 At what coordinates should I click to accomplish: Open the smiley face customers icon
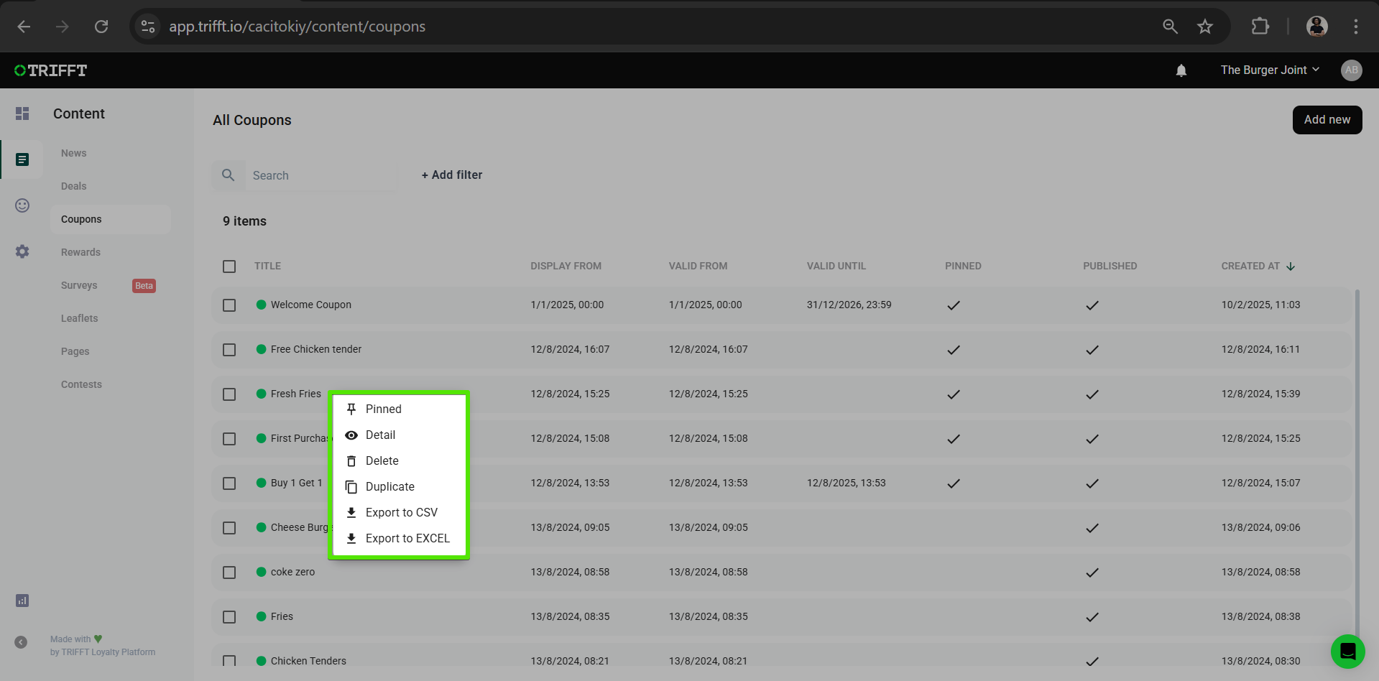[22, 205]
